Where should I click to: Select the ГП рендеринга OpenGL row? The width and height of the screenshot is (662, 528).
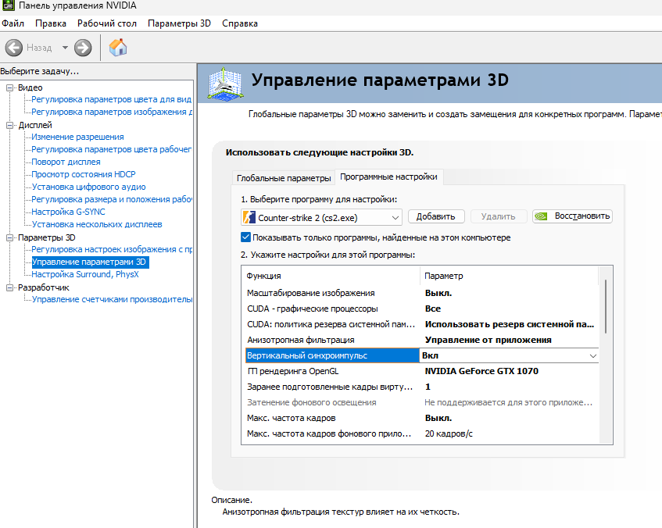pos(422,371)
